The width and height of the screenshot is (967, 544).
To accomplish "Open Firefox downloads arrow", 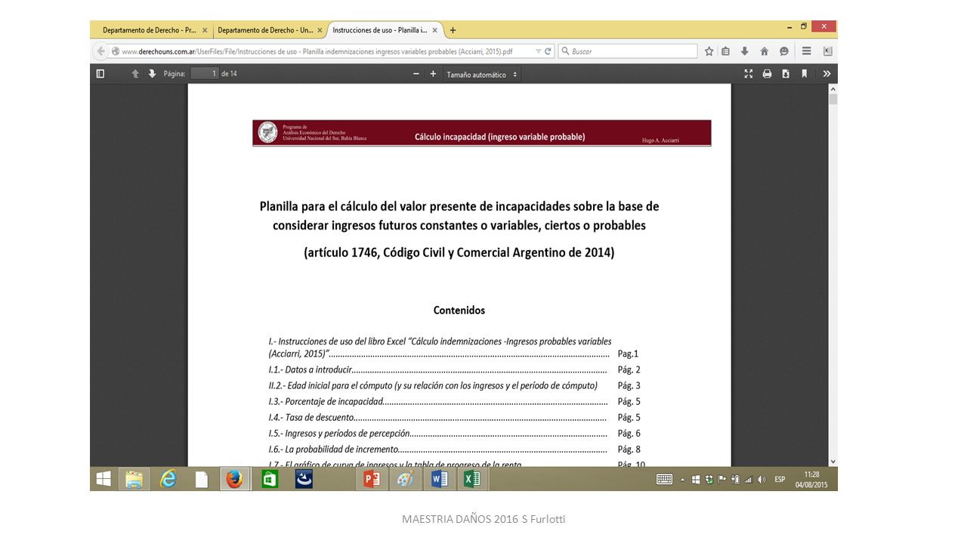I will 745,51.
